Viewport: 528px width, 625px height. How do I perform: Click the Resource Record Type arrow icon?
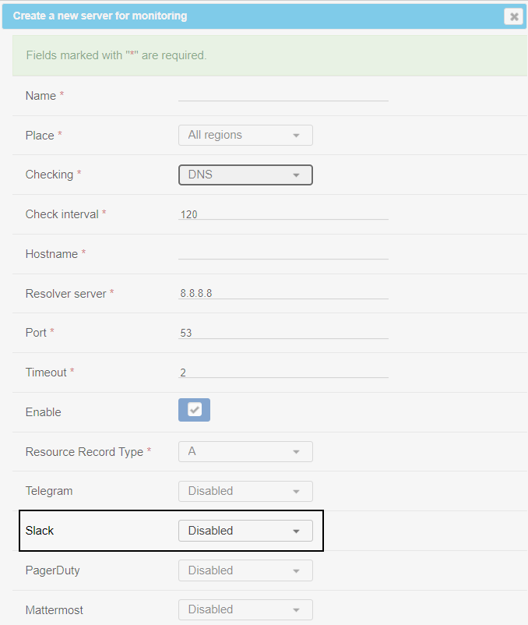click(x=296, y=452)
